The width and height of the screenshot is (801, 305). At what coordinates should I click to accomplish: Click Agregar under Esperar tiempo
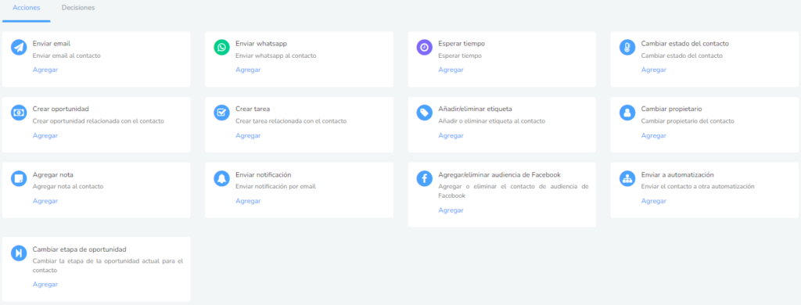pyautogui.click(x=451, y=70)
